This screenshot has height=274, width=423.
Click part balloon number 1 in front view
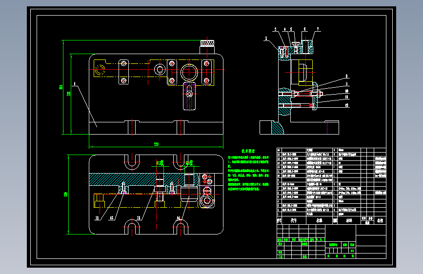click(x=75, y=84)
